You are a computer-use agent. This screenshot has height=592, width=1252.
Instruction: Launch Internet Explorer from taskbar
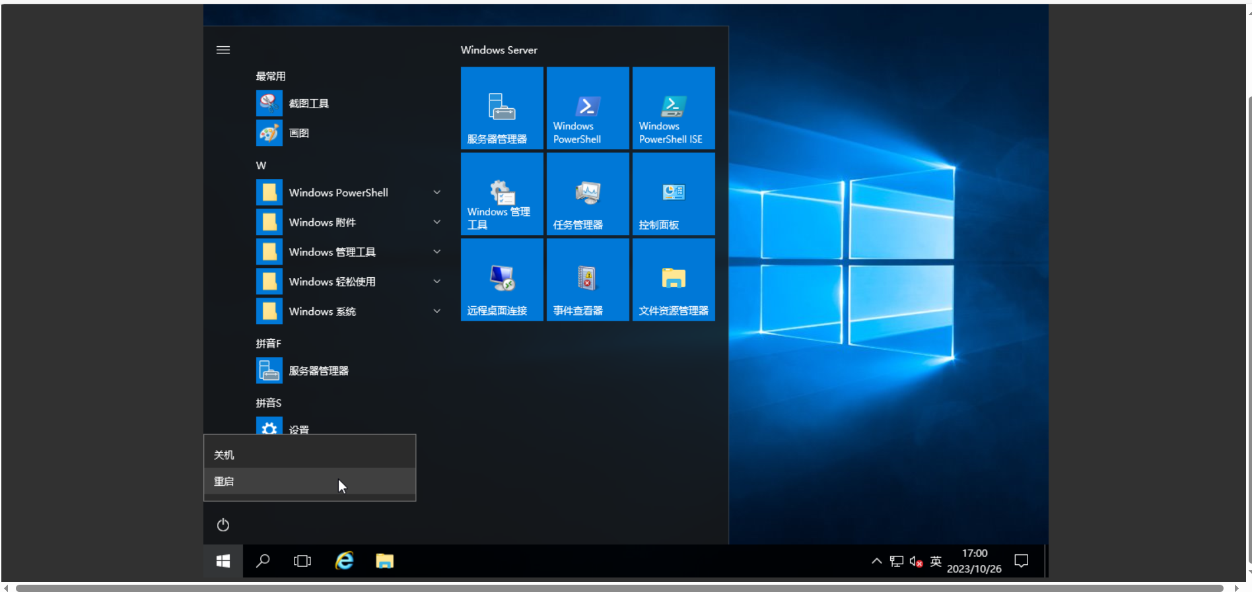point(345,561)
